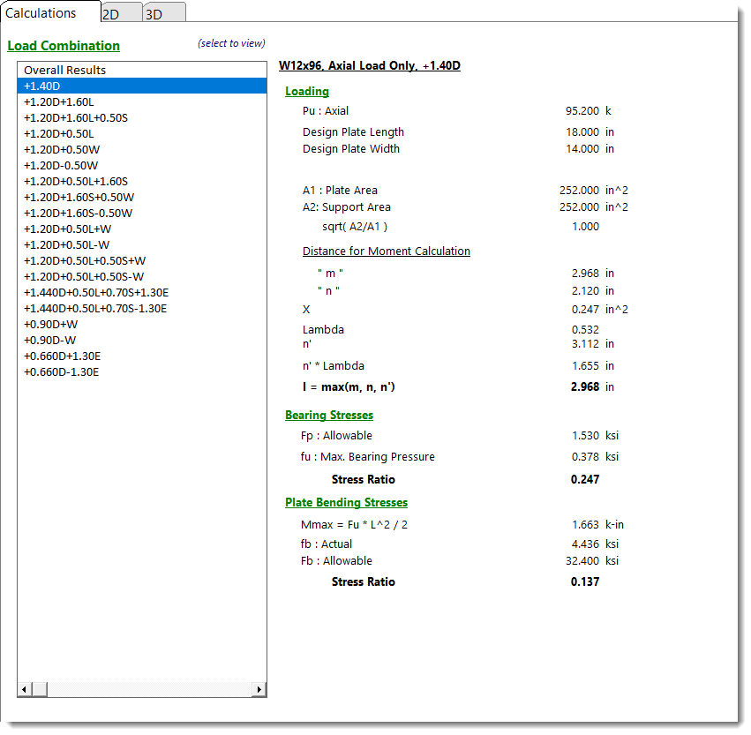Click the Load Combination heading link
Image resolution: width=751 pixels, height=735 pixels.
click(64, 46)
